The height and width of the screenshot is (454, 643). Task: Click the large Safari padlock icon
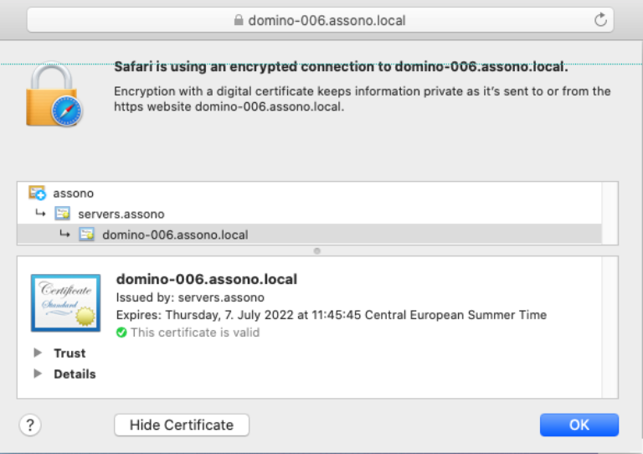tap(54, 95)
